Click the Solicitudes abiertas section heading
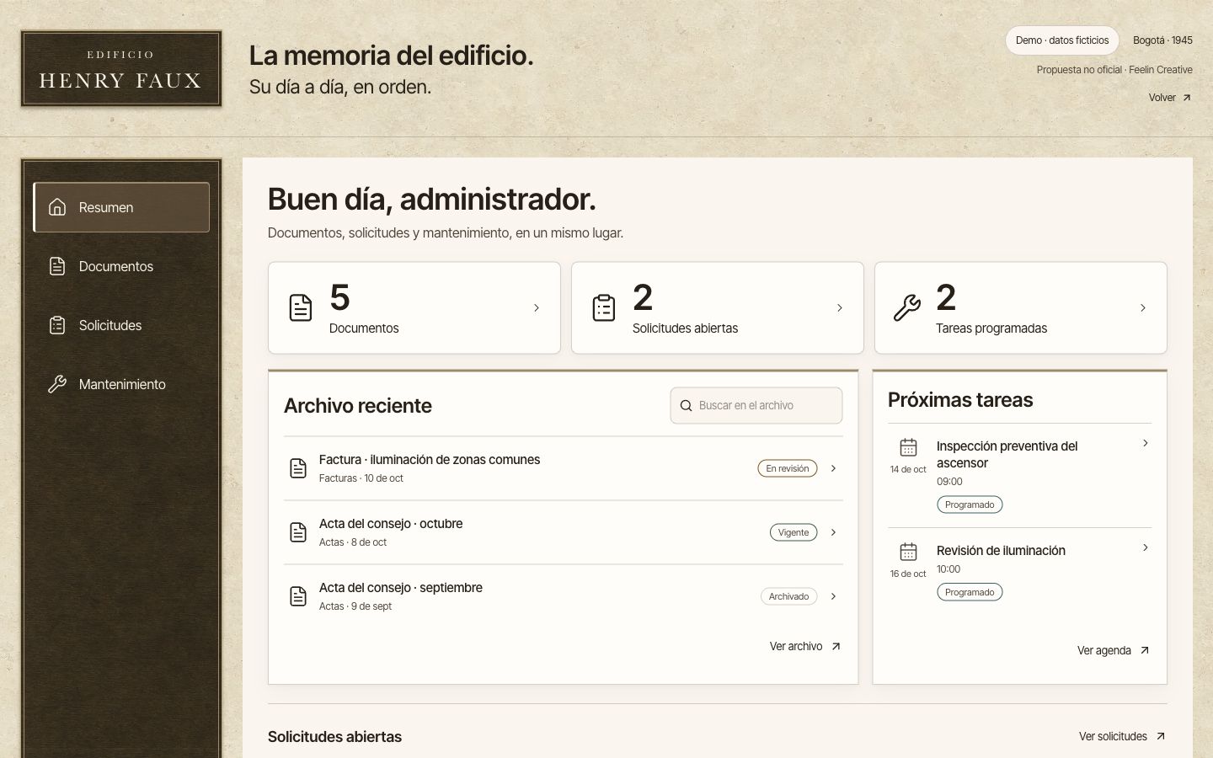Viewport: 1213px width, 758px height. pyautogui.click(x=334, y=737)
